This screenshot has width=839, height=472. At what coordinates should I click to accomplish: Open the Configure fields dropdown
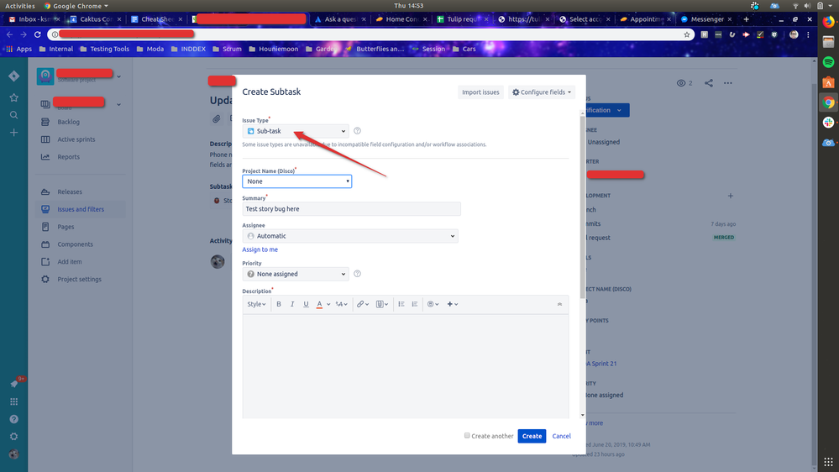coord(542,92)
